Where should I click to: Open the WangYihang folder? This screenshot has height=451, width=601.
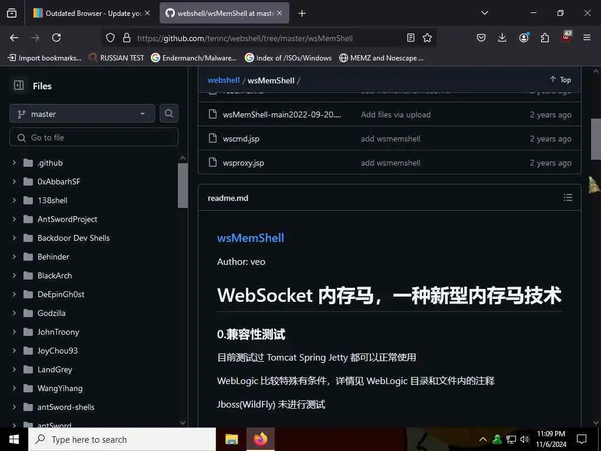coord(60,388)
